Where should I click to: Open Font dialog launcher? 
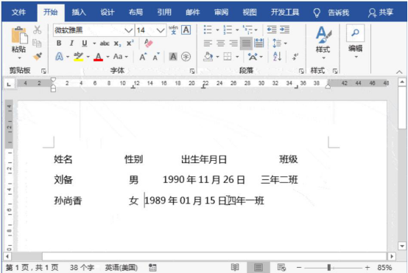pos(192,71)
